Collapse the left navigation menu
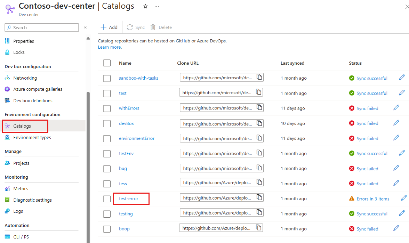 point(85,27)
